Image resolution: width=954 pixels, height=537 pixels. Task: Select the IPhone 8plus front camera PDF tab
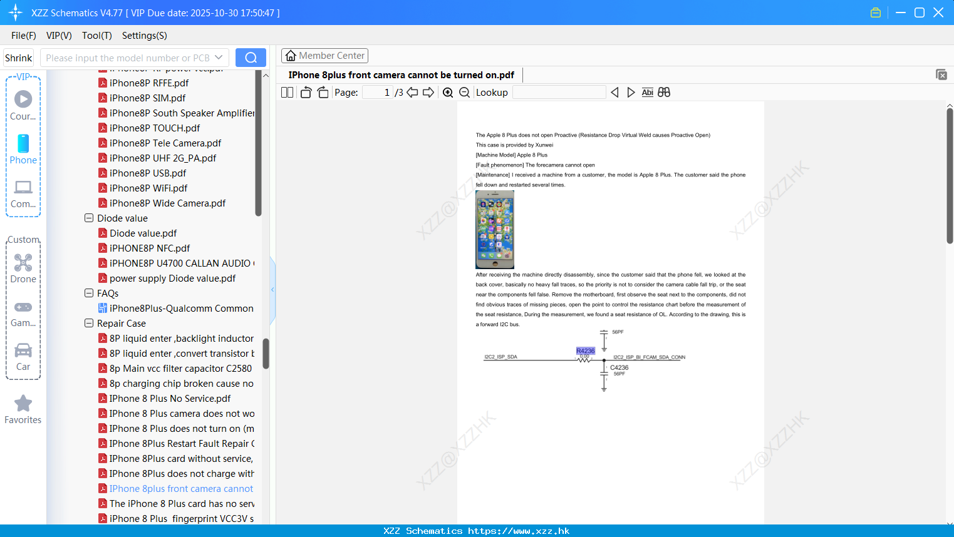pos(401,75)
